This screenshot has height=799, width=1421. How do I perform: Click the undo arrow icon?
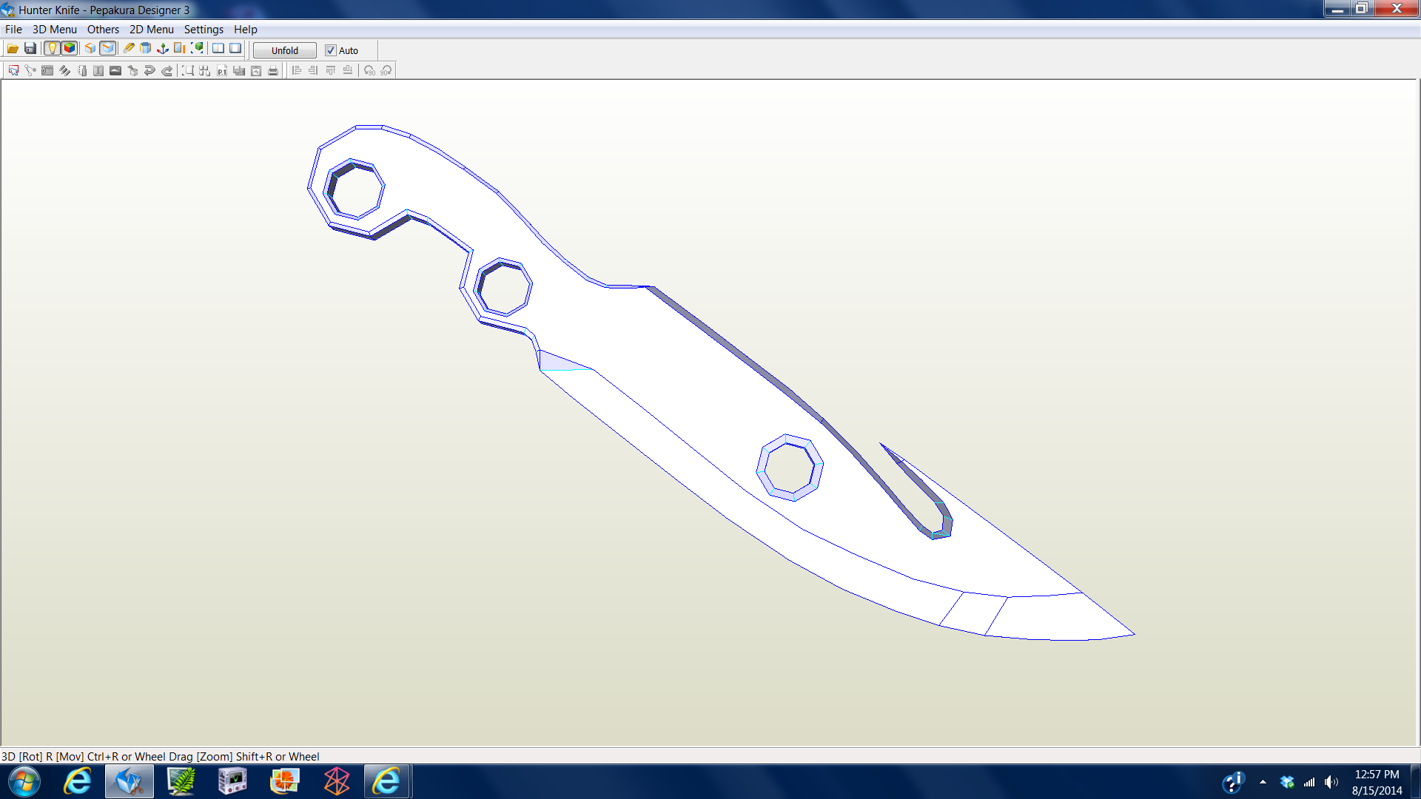(x=150, y=70)
